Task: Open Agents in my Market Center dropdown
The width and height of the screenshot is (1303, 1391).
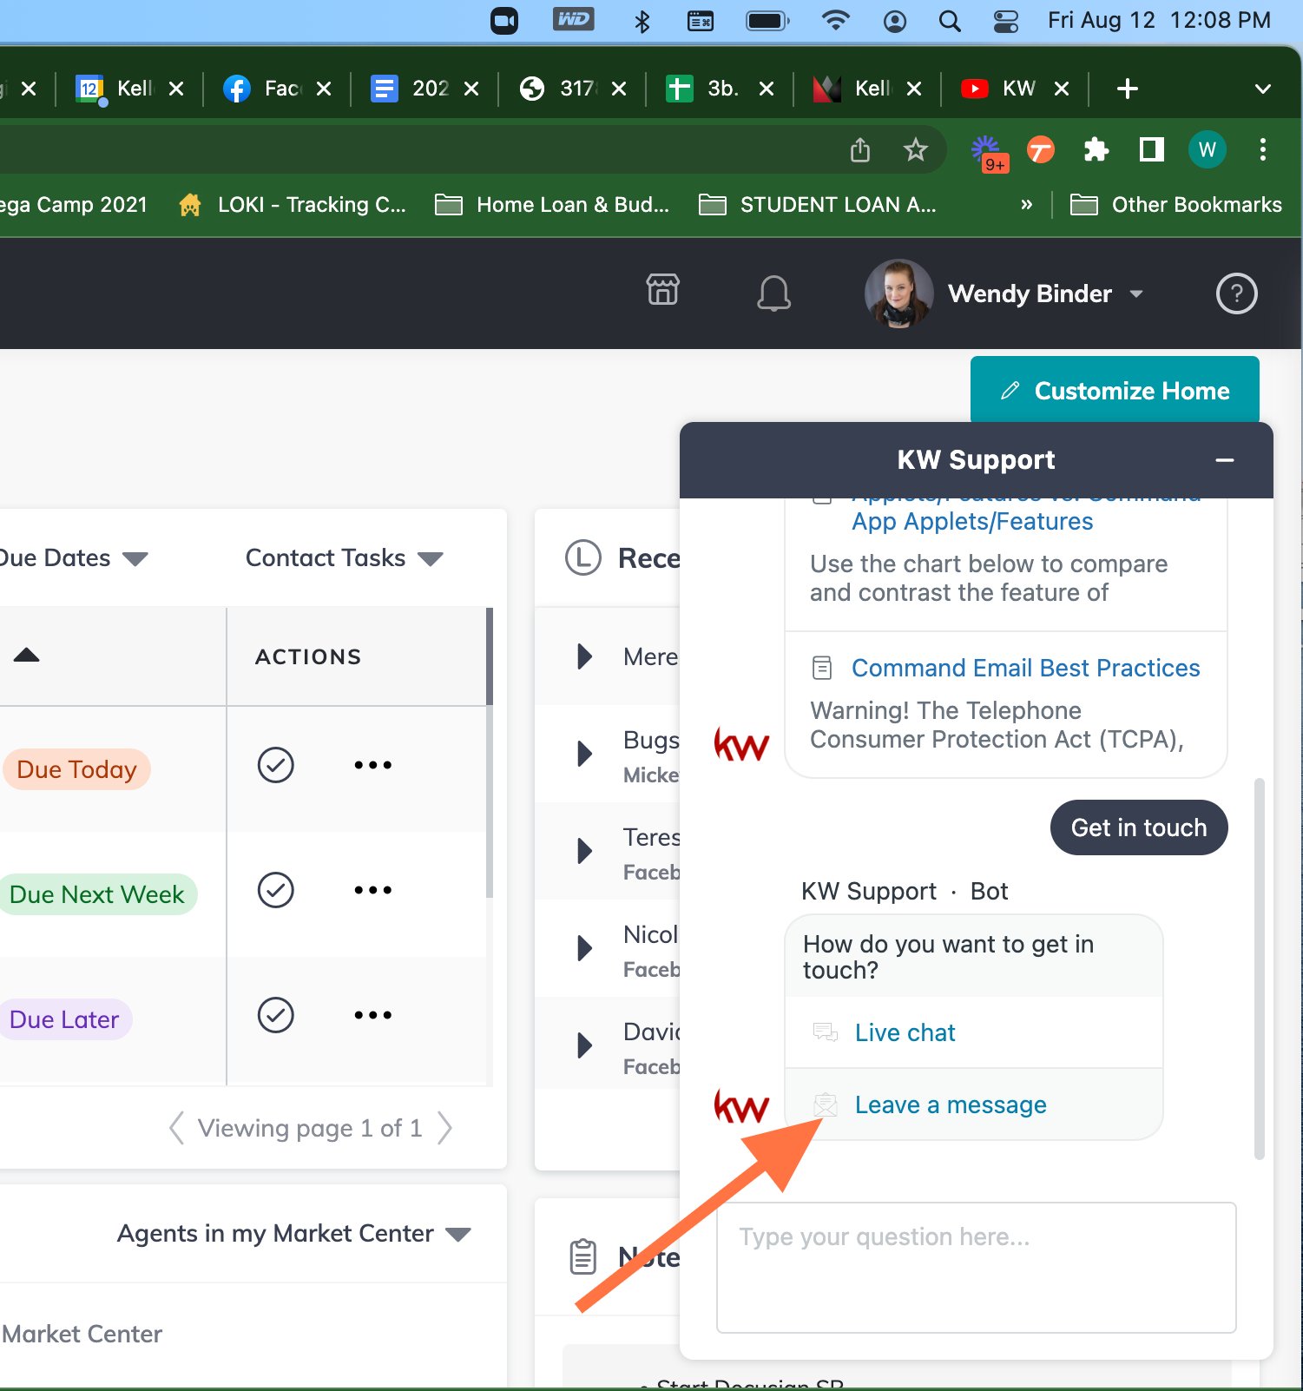Action: pos(293,1234)
